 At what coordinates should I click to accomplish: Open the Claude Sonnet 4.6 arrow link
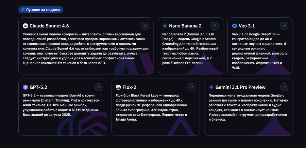(x=145, y=26)
